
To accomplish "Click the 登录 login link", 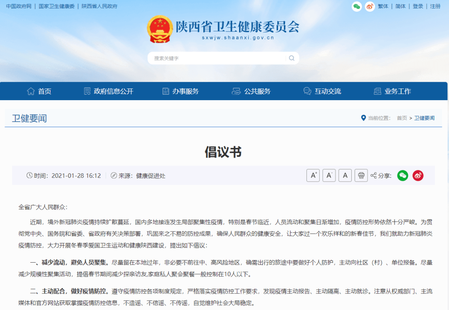I will click(418, 7).
